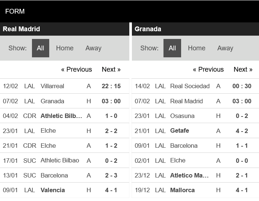This screenshot has width=259, height=201.
Task: Open the Villarreal match on 12/02
Action: point(65,86)
